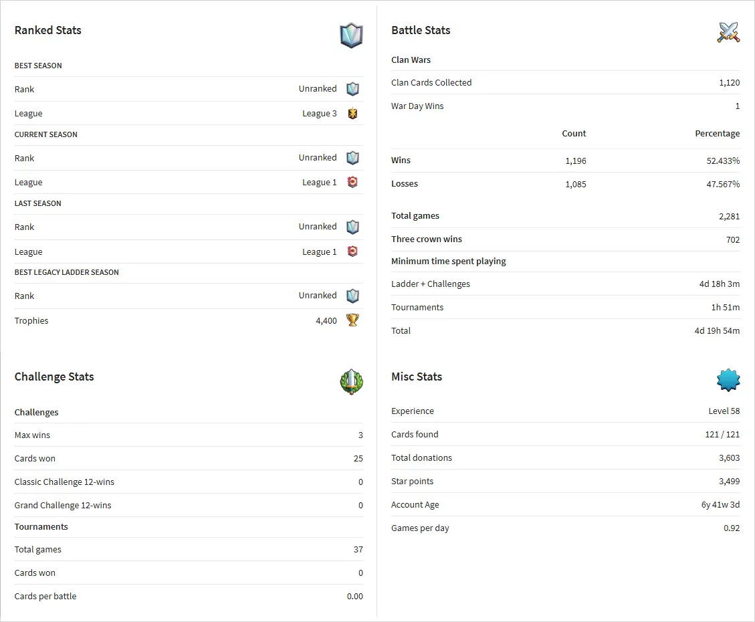Click the Best Legacy Ladder Unranked shield icon

[352, 296]
